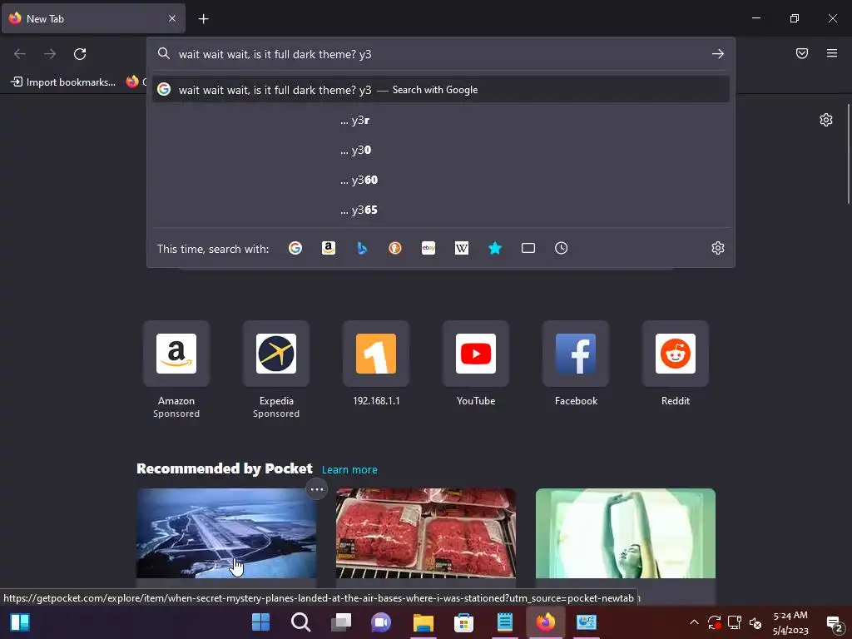The image size is (852, 639).
Task: Open the airbase Pocket story thumbnail
Action: (226, 533)
